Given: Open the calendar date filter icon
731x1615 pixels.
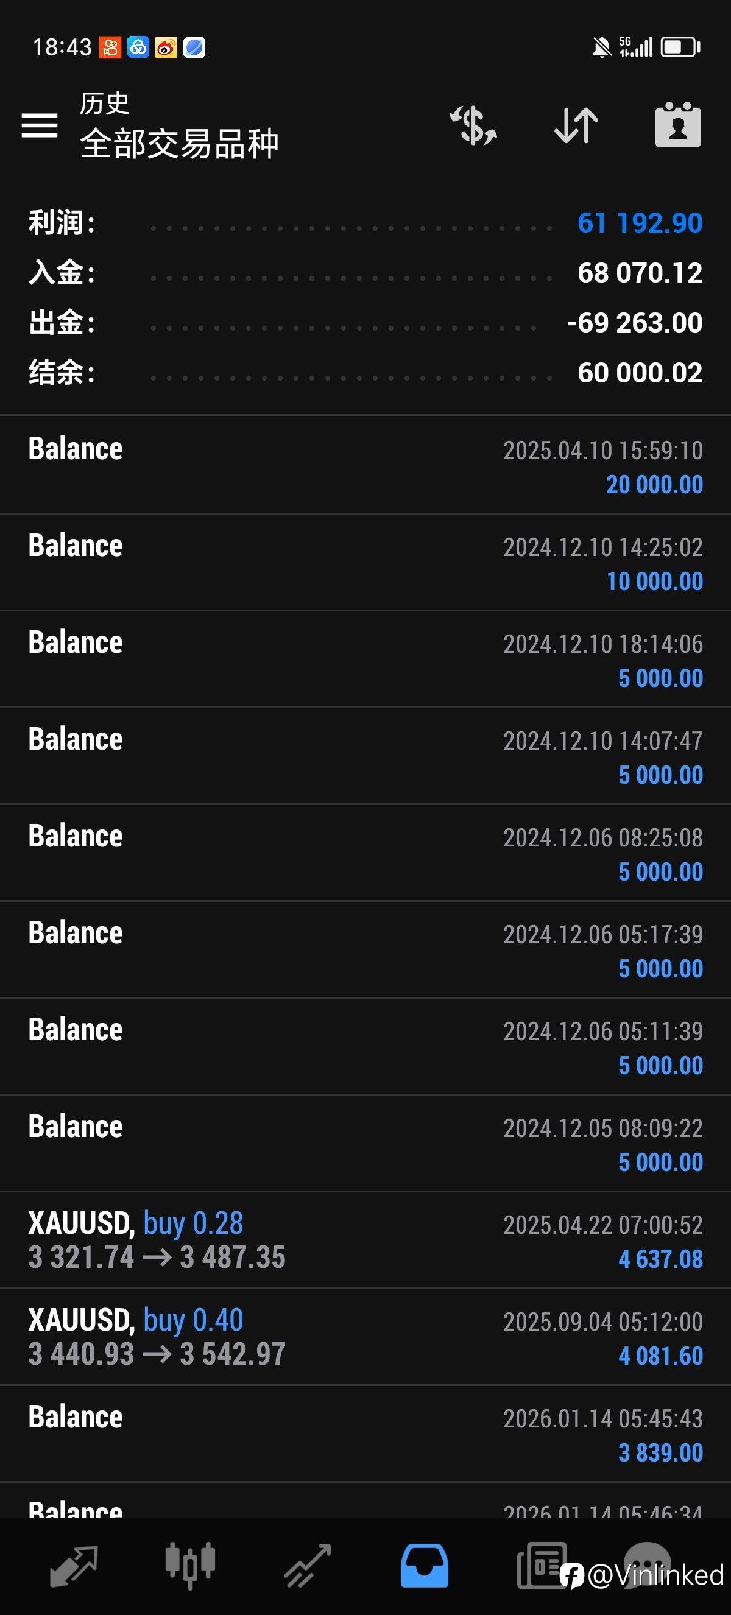Looking at the screenshot, I should [678, 125].
